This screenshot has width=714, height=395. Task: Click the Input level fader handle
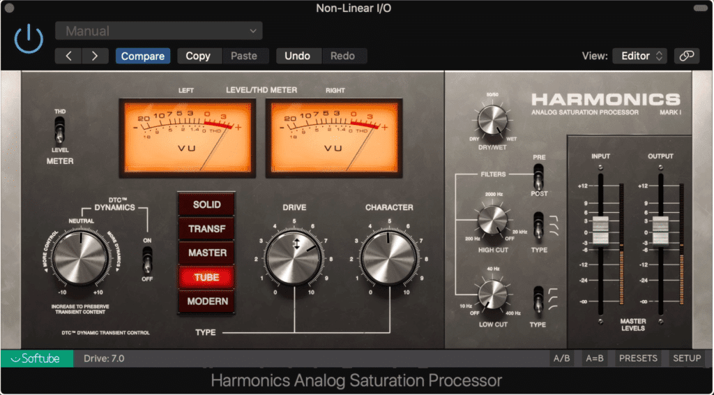pyautogui.click(x=600, y=231)
